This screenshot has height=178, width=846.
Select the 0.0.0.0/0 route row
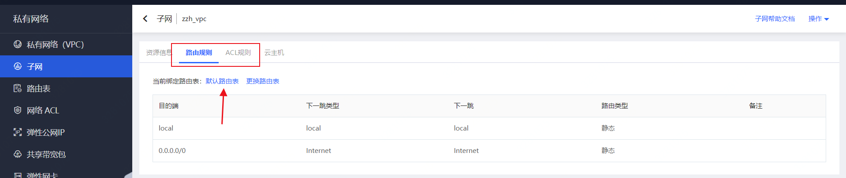pos(489,151)
